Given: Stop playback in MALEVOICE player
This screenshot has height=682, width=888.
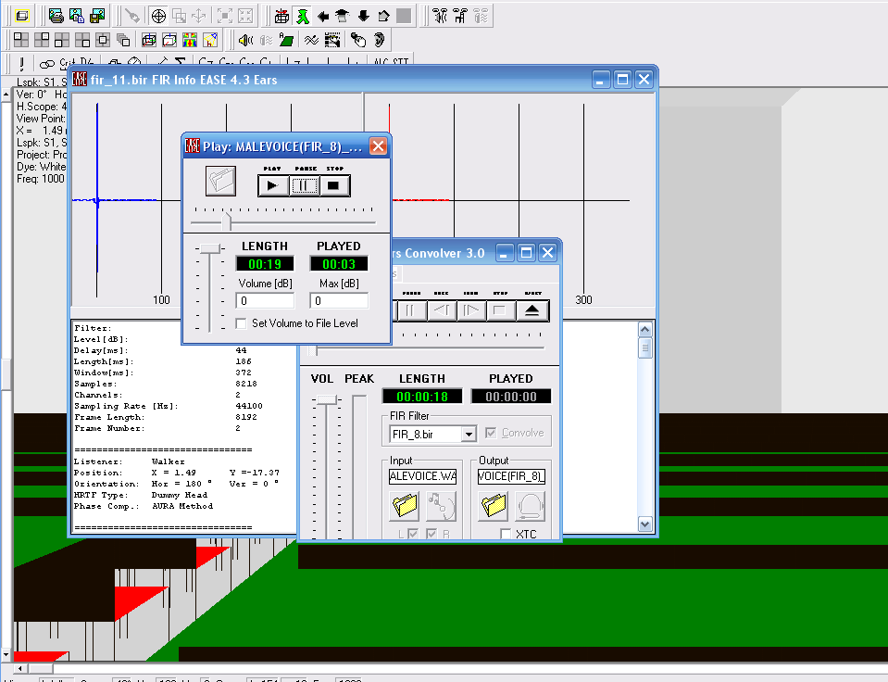Looking at the screenshot, I should [334, 185].
